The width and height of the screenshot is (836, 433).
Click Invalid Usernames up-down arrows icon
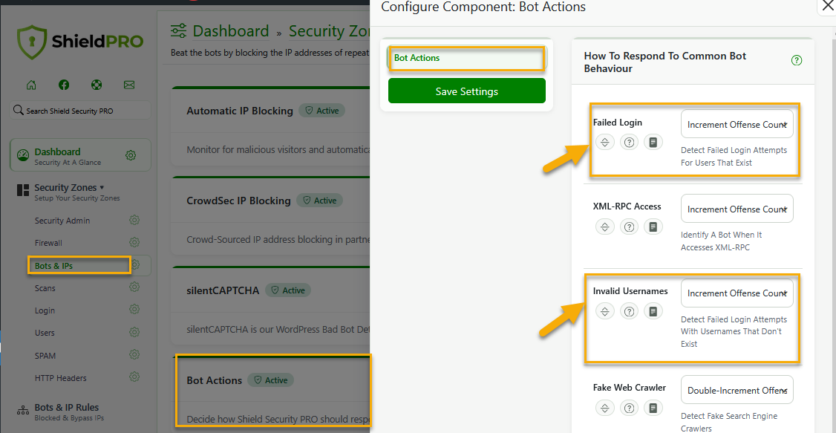[x=604, y=311]
